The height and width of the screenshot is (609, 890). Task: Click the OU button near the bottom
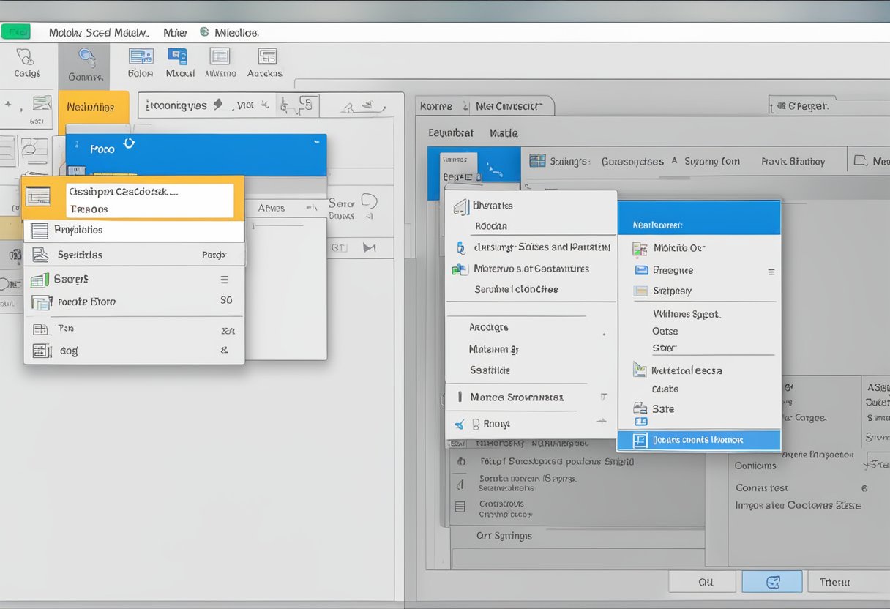(x=702, y=581)
